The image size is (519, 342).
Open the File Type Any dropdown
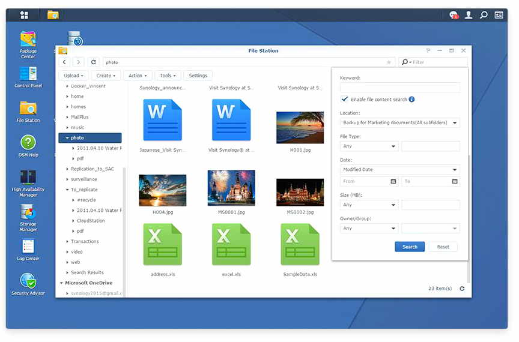click(x=369, y=146)
